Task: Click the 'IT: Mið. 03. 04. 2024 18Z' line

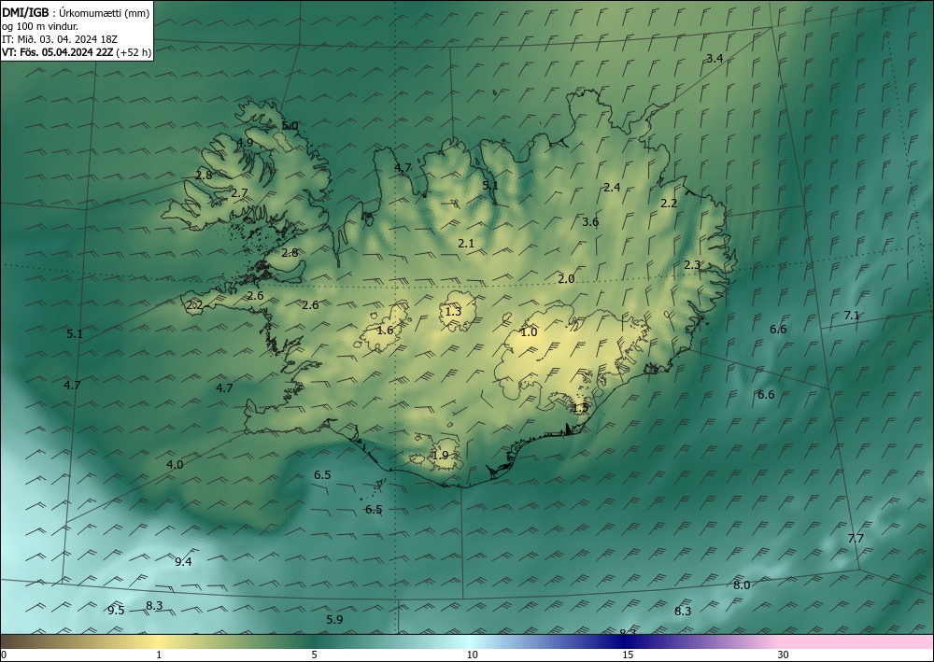Action: click(60, 39)
